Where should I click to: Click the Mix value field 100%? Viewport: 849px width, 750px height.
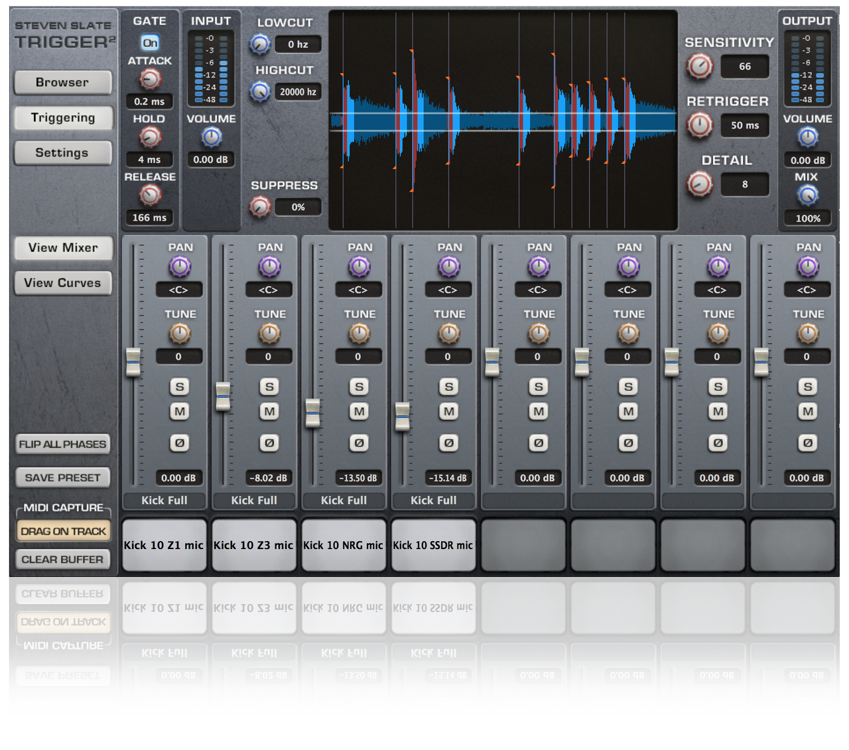[808, 218]
